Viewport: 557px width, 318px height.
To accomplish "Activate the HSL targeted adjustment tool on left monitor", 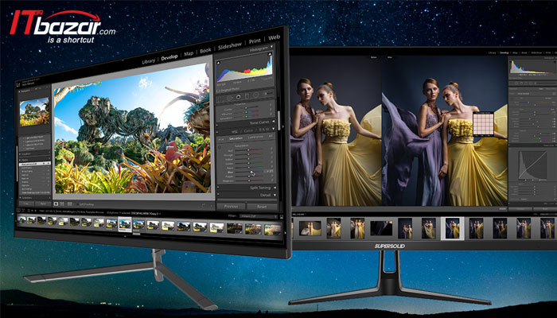I will pos(220,147).
